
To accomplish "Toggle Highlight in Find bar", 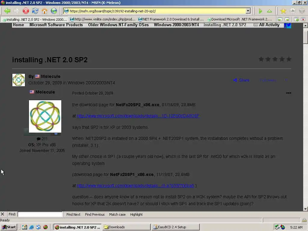I will point(136,214).
